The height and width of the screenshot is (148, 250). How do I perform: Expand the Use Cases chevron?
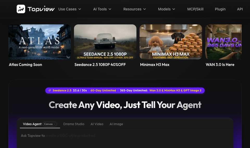(x=80, y=9)
